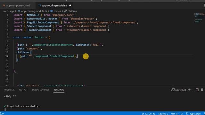The height and width of the screenshot is (115, 205).
Task: Open the terminal launch profile dropdown arrow
Action: [x=193, y=90]
